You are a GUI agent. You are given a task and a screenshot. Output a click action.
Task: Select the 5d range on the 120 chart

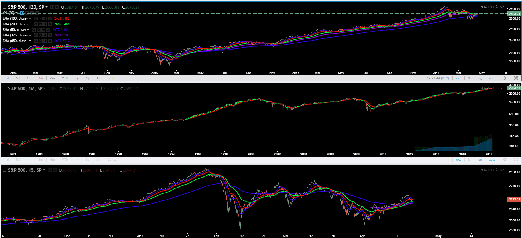[x=18, y=78]
